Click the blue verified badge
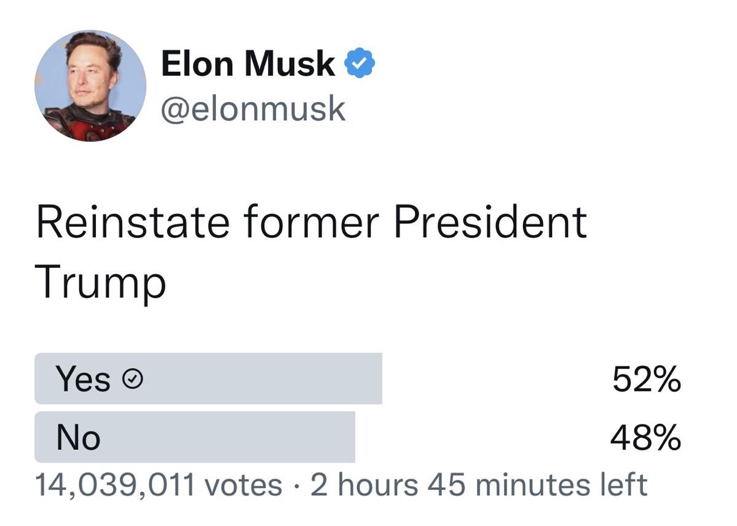 click(360, 63)
